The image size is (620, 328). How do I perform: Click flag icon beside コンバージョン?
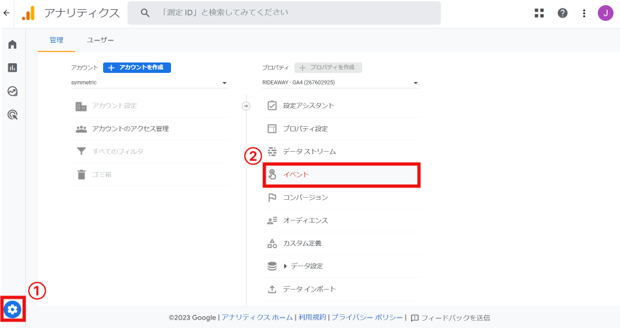click(272, 197)
